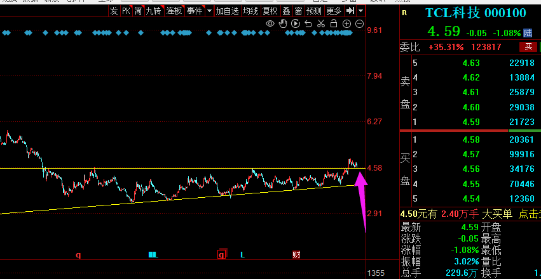Select the sell-4 price 4.62
Screen dimensions: 541x279
(471, 78)
